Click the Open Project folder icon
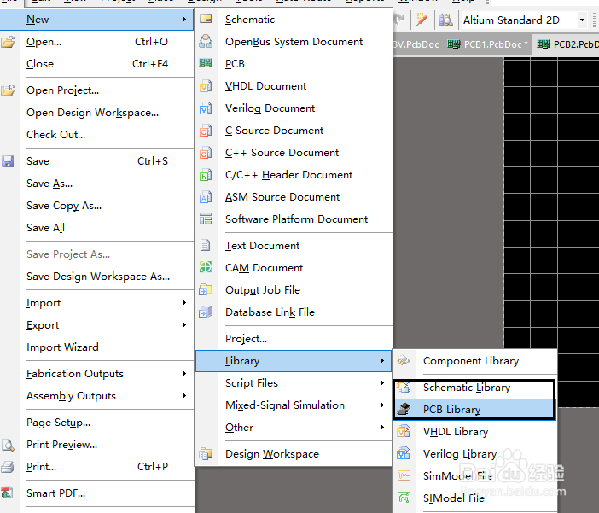 pos(8,90)
